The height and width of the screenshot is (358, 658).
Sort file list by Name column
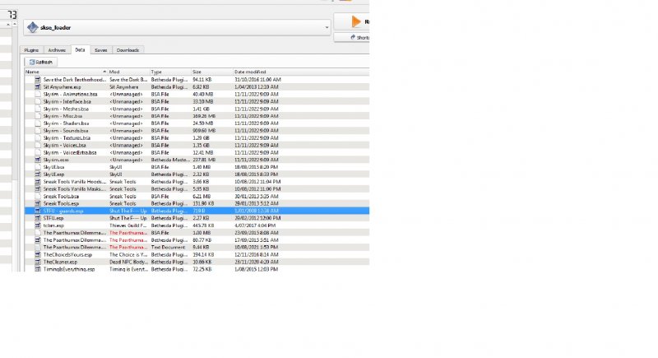[x=66, y=72]
